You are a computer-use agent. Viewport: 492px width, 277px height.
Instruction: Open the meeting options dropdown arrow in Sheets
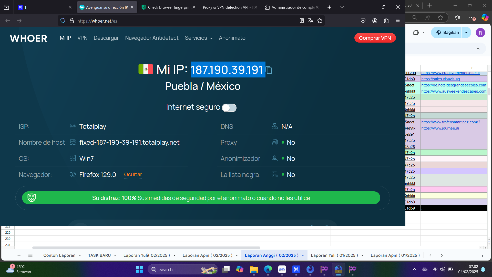point(423,33)
